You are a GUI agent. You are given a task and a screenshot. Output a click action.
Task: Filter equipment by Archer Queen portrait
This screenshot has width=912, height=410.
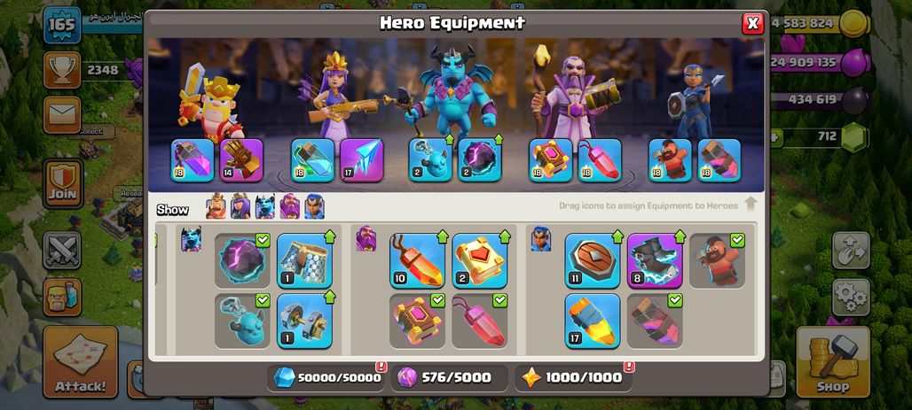point(240,206)
